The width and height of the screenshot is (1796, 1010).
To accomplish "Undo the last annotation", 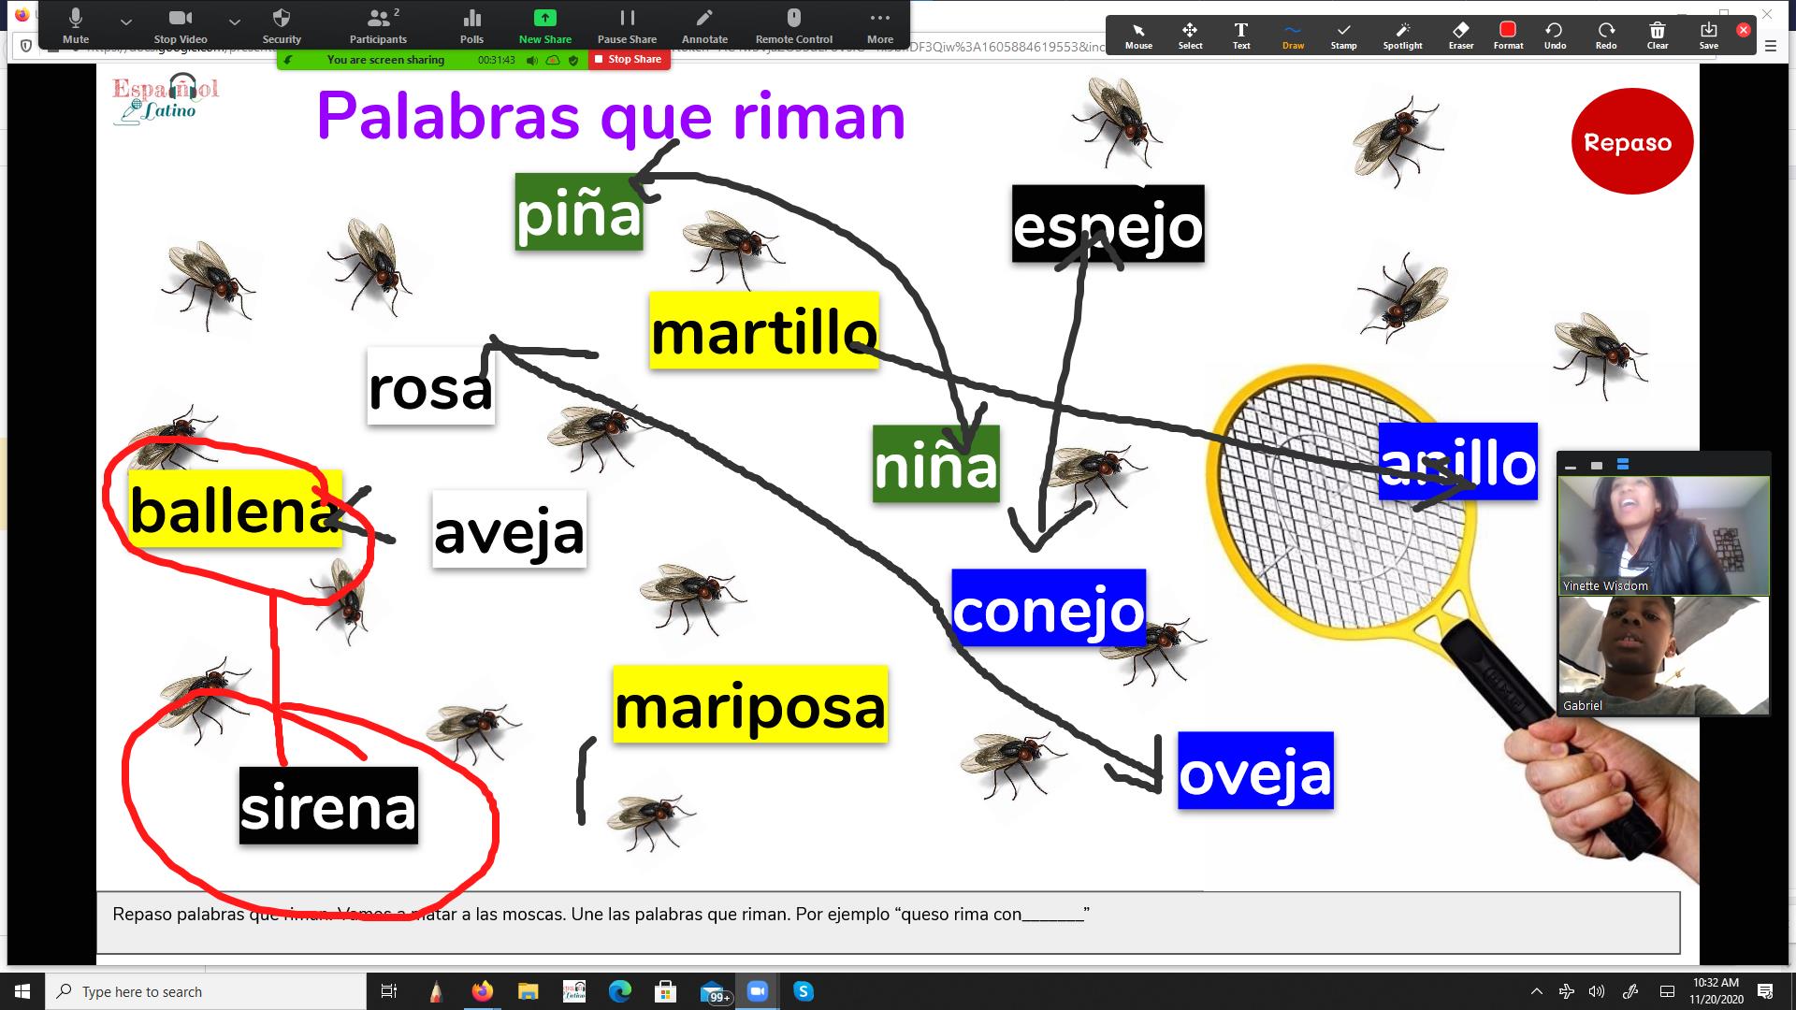I will tap(1554, 35).
